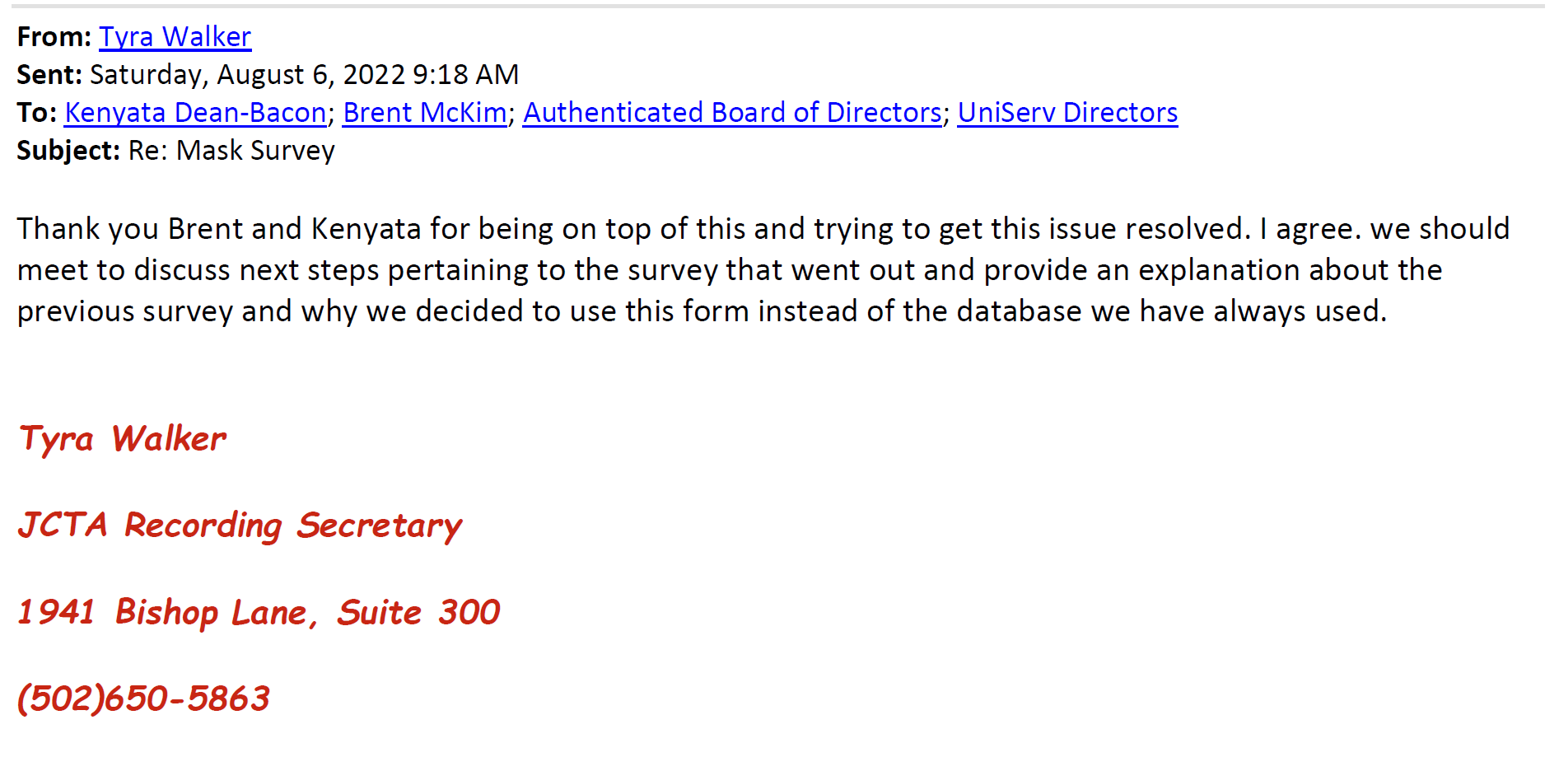Click the To field label

point(36,113)
